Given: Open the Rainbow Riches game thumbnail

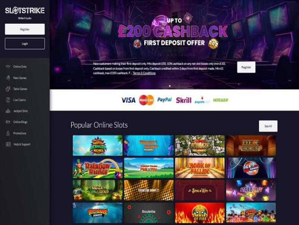Looking at the screenshot, I should [98, 168].
